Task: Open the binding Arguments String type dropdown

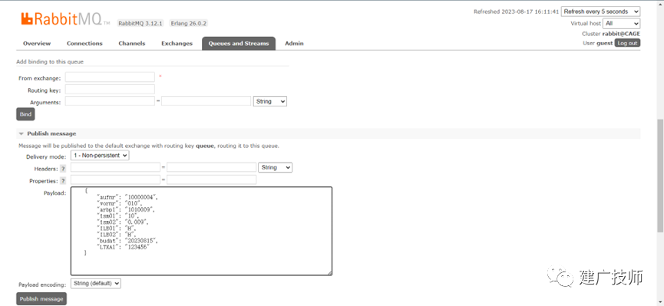Action: coord(269,101)
